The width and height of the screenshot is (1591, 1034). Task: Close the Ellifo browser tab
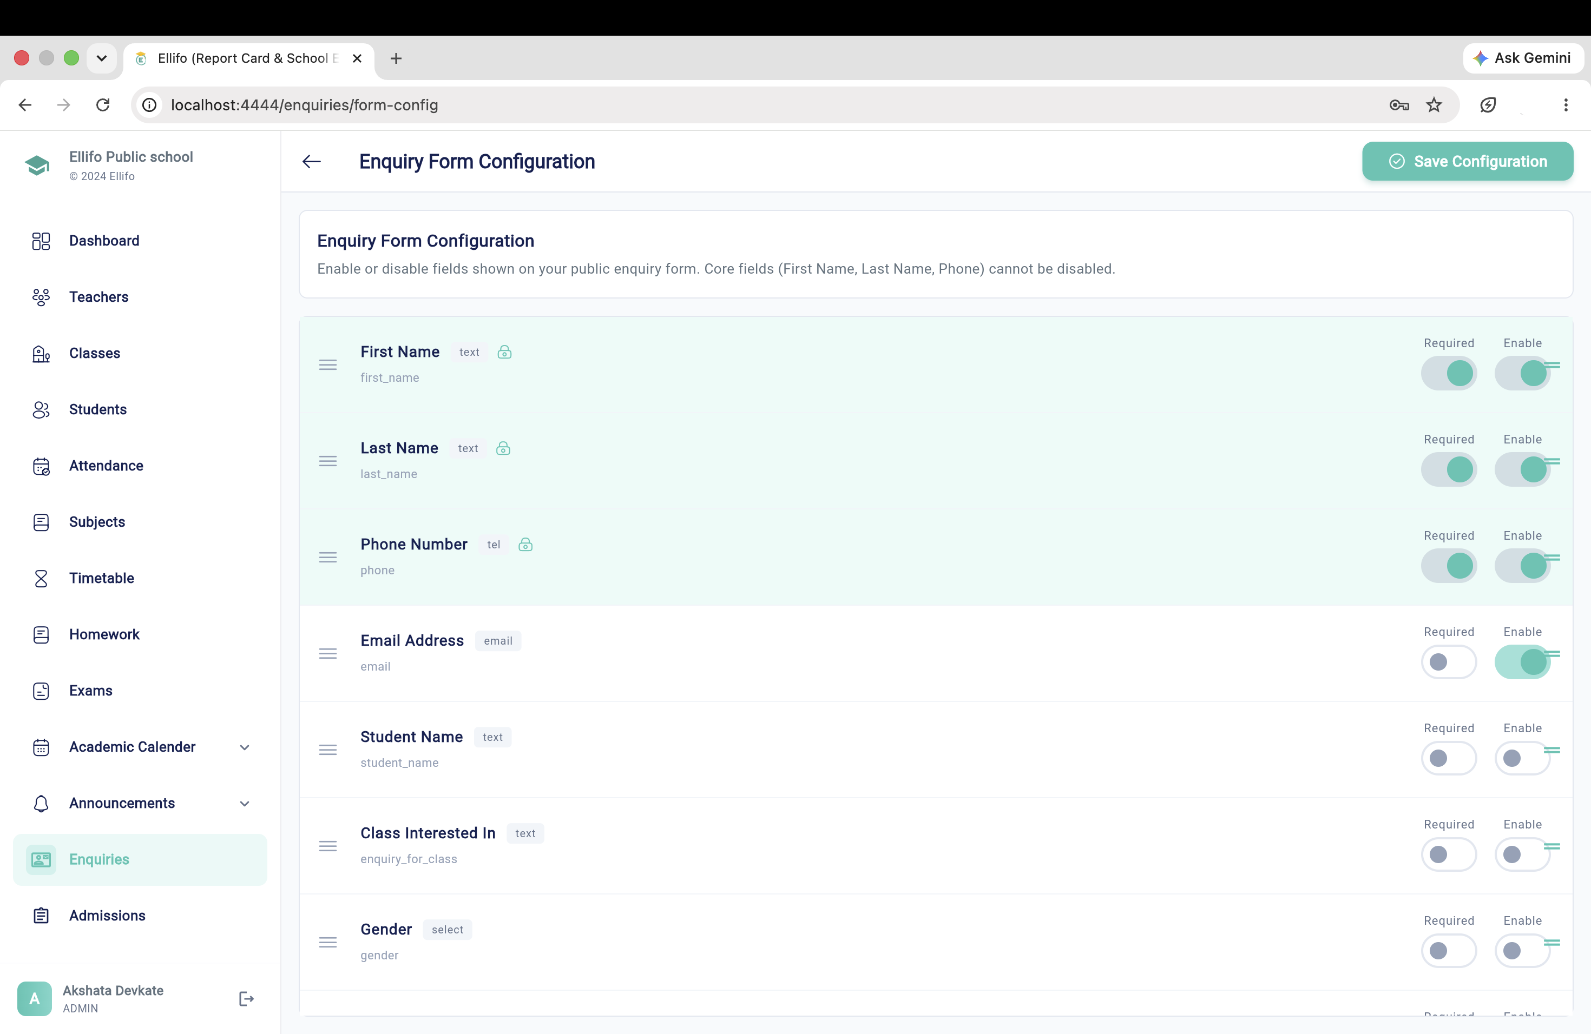357,58
